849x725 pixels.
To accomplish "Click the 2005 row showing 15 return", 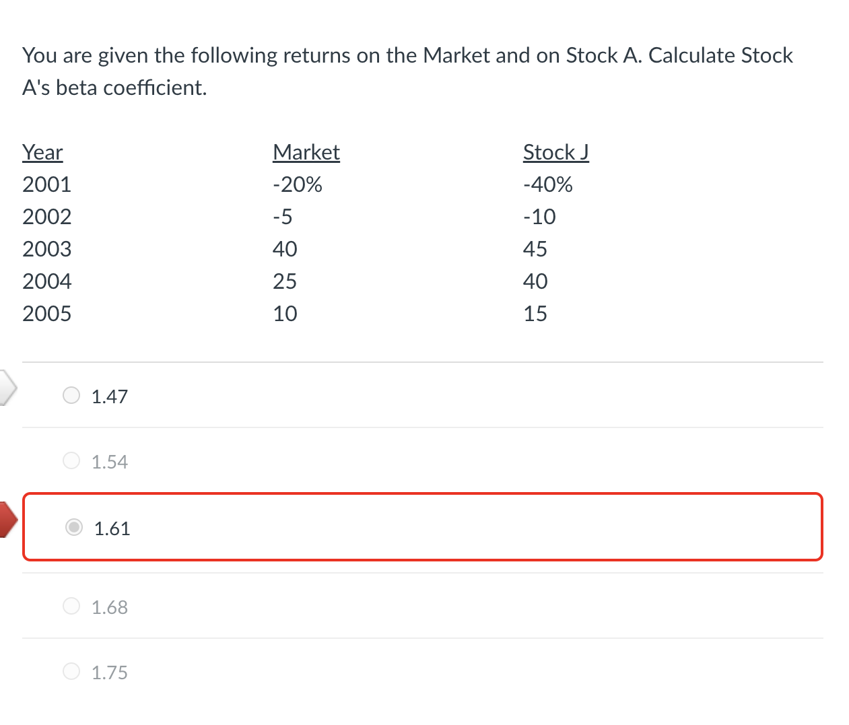I will pyautogui.click(x=269, y=313).
